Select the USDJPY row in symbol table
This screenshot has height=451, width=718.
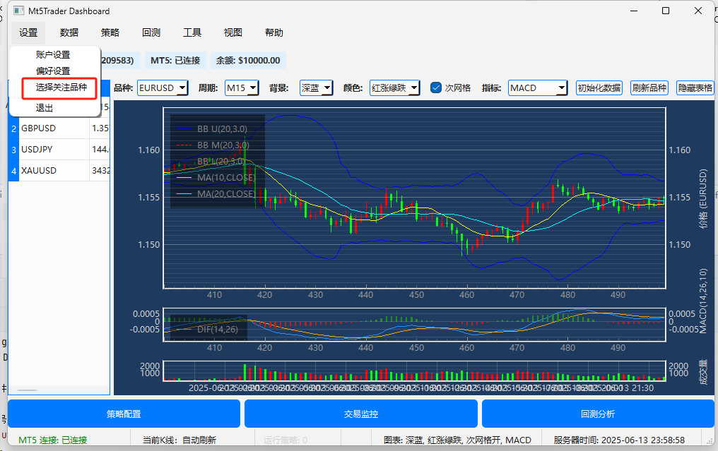(x=64, y=150)
